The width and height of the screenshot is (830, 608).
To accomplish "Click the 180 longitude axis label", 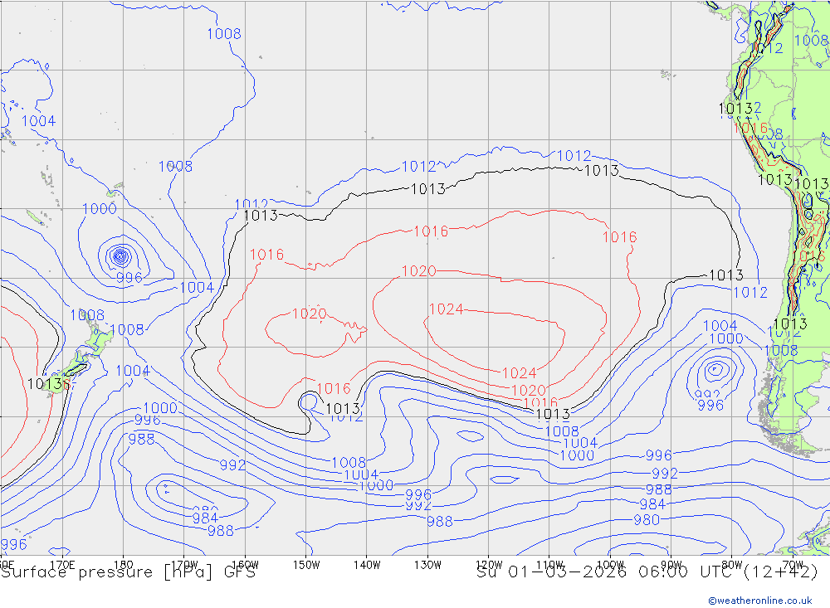I will 123,565.
